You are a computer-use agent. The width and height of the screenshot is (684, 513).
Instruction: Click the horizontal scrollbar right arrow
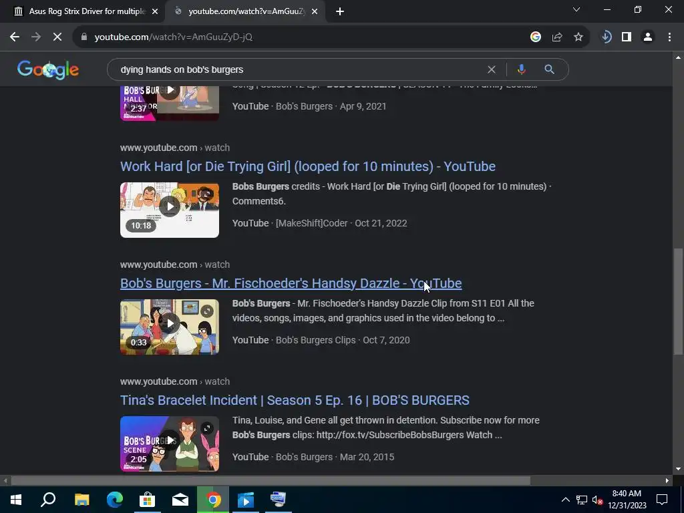coord(667,480)
